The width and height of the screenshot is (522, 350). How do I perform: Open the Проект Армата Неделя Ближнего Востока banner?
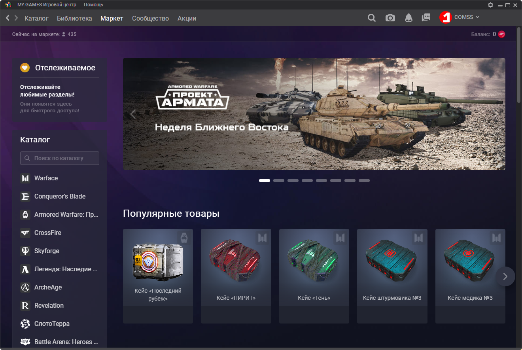(x=314, y=114)
